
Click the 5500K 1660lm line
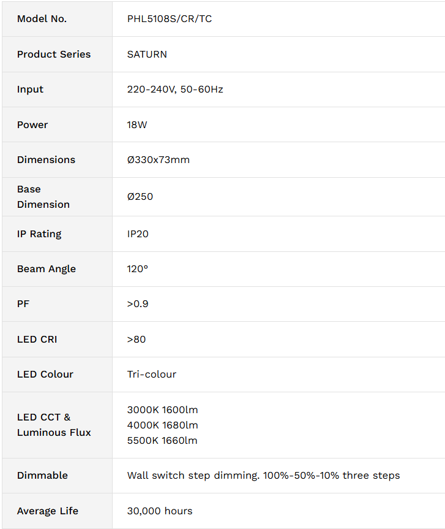tap(162, 441)
